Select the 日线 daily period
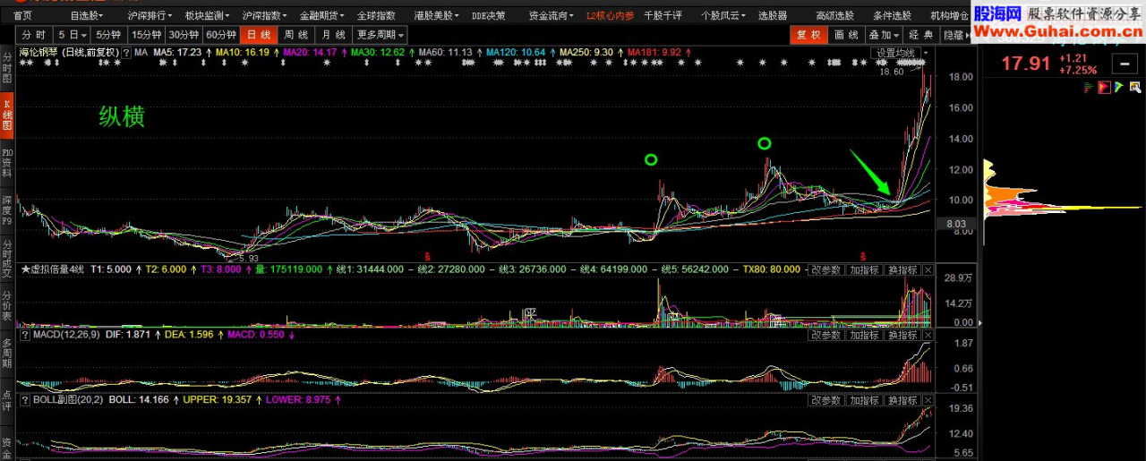The width and height of the screenshot is (1146, 461). (x=258, y=35)
